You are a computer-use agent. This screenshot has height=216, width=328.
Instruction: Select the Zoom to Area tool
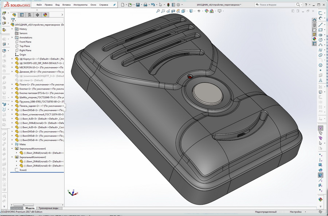click(x=163, y=11)
